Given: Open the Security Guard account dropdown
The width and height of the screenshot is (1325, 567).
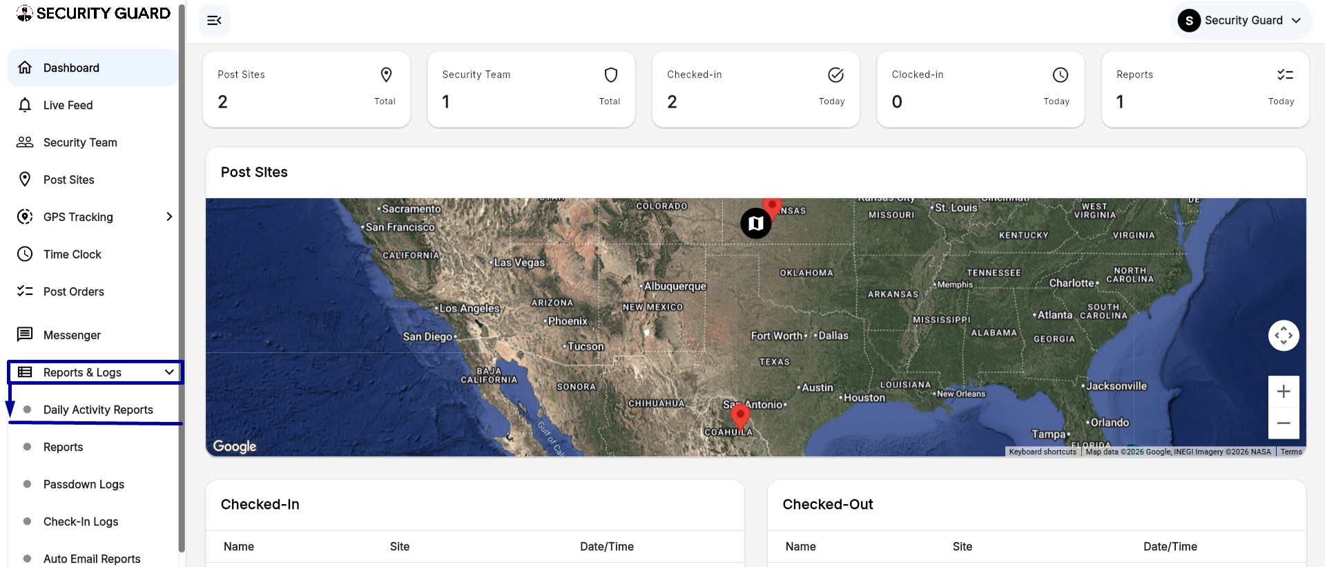Looking at the screenshot, I should tap(1241, 21).
